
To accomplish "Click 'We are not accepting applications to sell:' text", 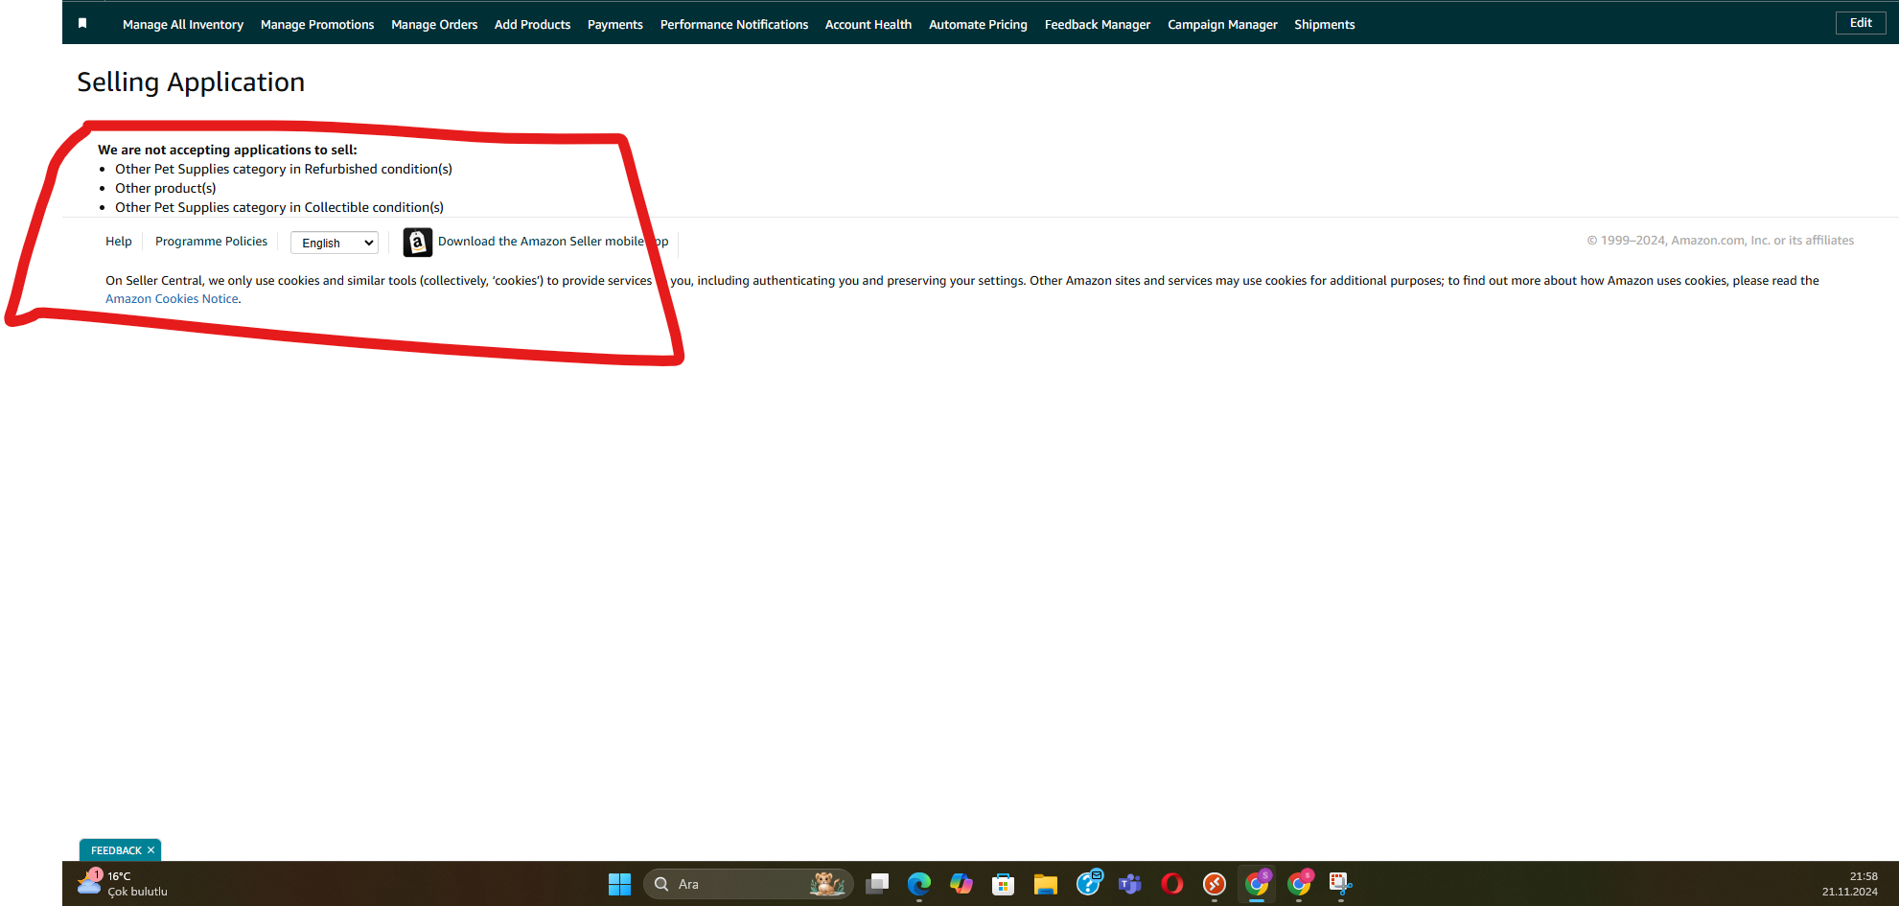I will coord(227,150).
